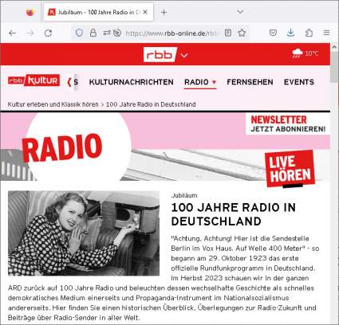This screenshot has height=325, width=339.
Task: Reload the page with the refresh icon
Action: [x=48, y=33]
